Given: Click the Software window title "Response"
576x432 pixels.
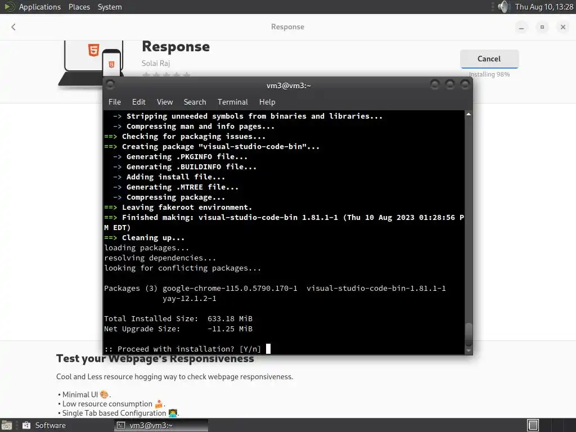Looking at the screenshot, I should [x=287, y=27].
